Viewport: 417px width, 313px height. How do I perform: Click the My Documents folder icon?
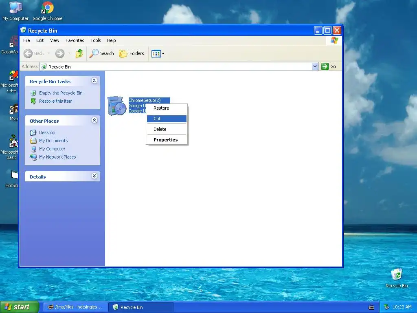[x=33, y=141]
